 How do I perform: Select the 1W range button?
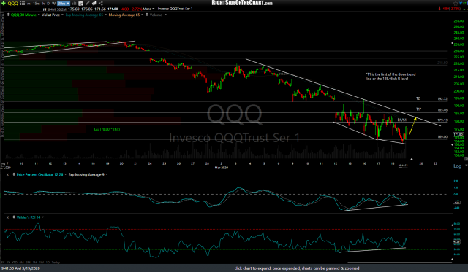41,263
